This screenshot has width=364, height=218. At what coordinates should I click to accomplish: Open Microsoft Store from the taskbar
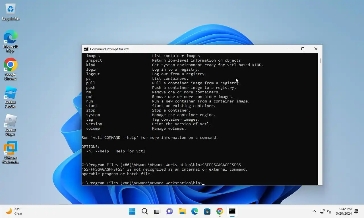[x=207, y=211]
